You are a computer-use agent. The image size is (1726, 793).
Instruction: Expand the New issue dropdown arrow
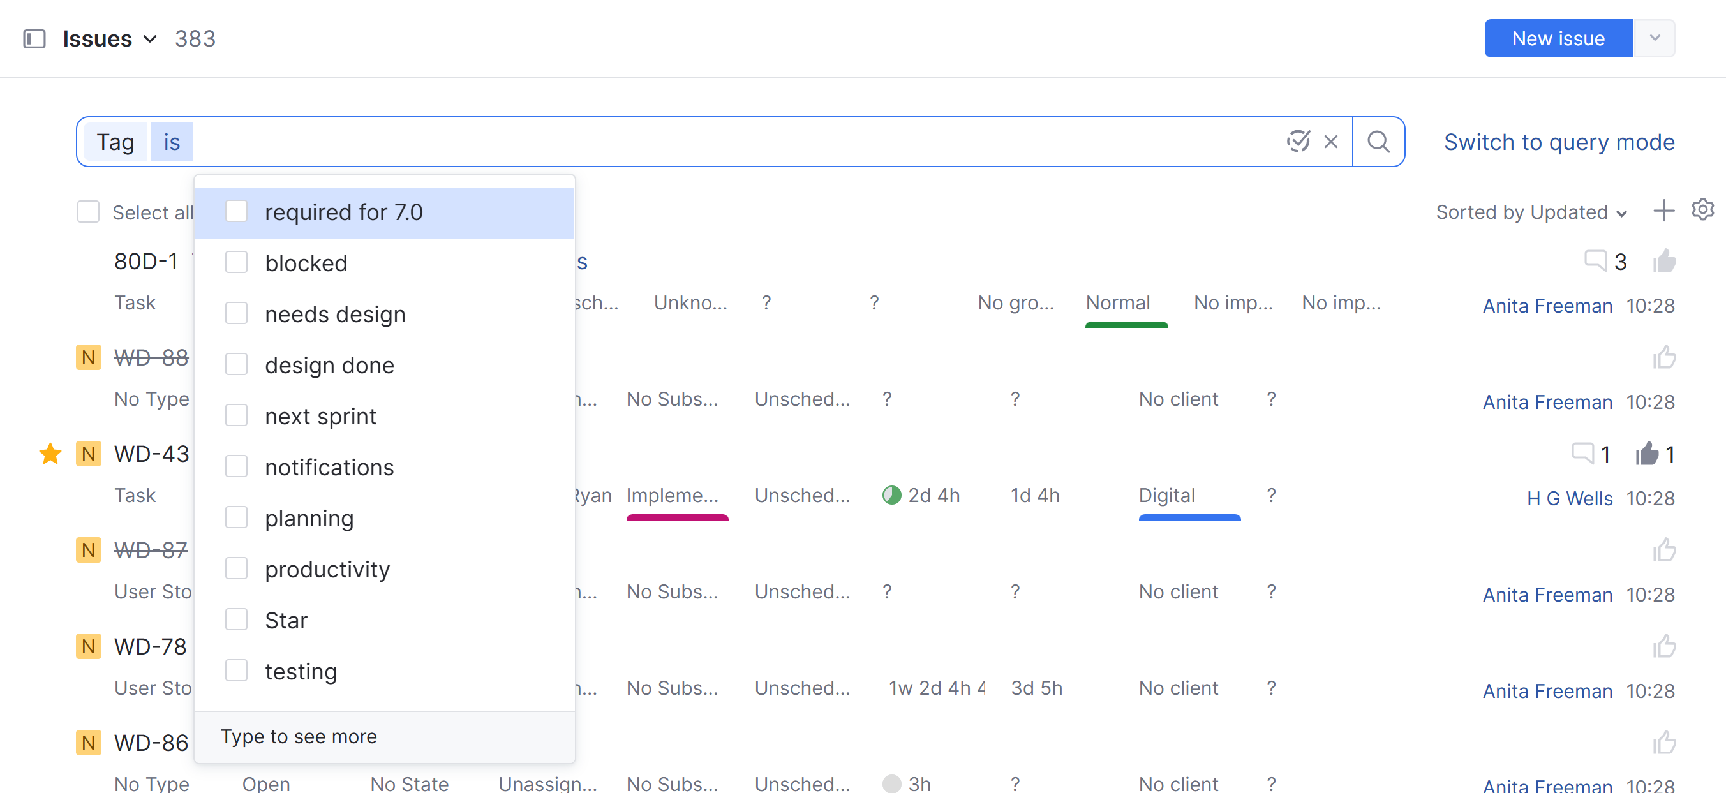point(1655,38)
